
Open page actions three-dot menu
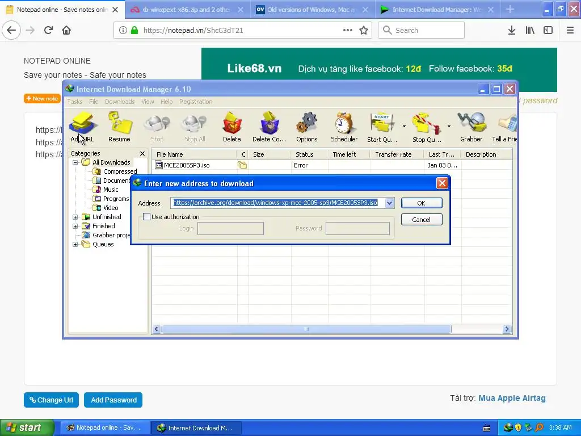pyautogui.click(x=348, y=31)
